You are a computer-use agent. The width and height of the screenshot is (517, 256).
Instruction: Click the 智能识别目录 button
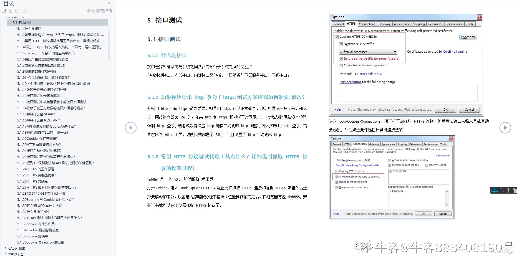tap(100, 11)
